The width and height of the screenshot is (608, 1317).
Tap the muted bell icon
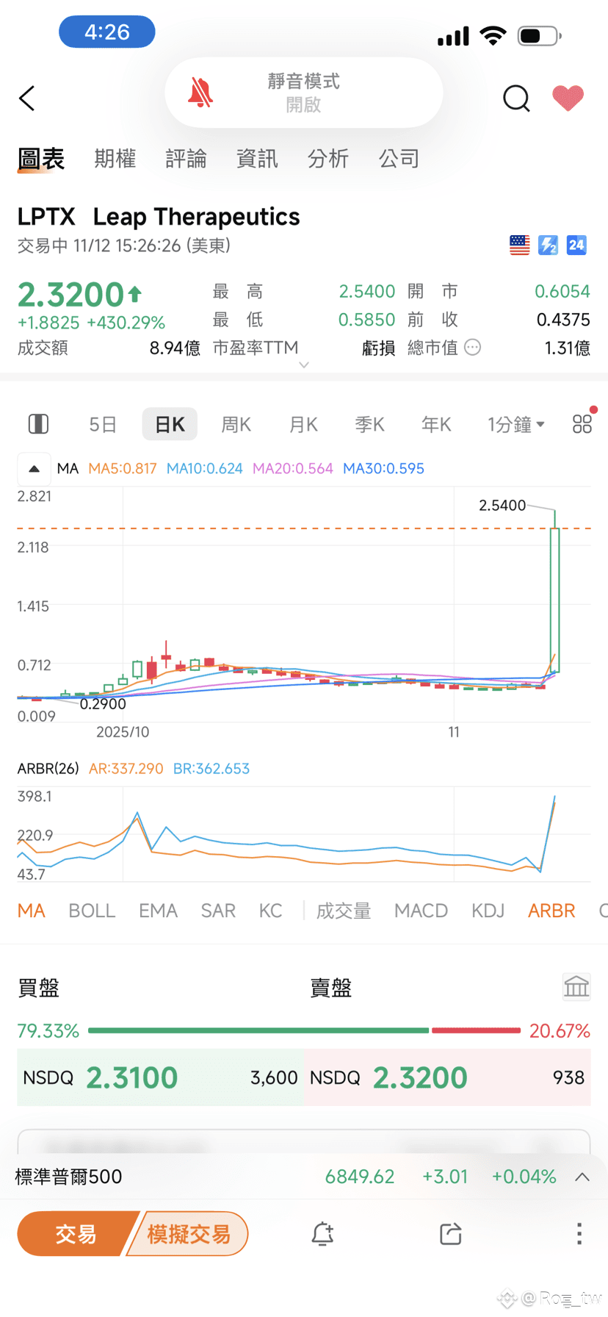coord(200,93)
